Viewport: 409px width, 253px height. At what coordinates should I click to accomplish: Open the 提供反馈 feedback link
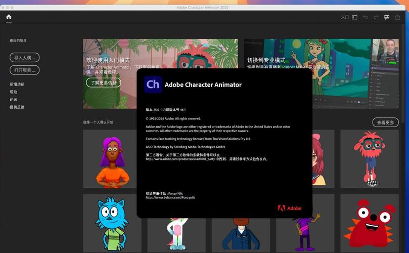(x=17, y=107)
